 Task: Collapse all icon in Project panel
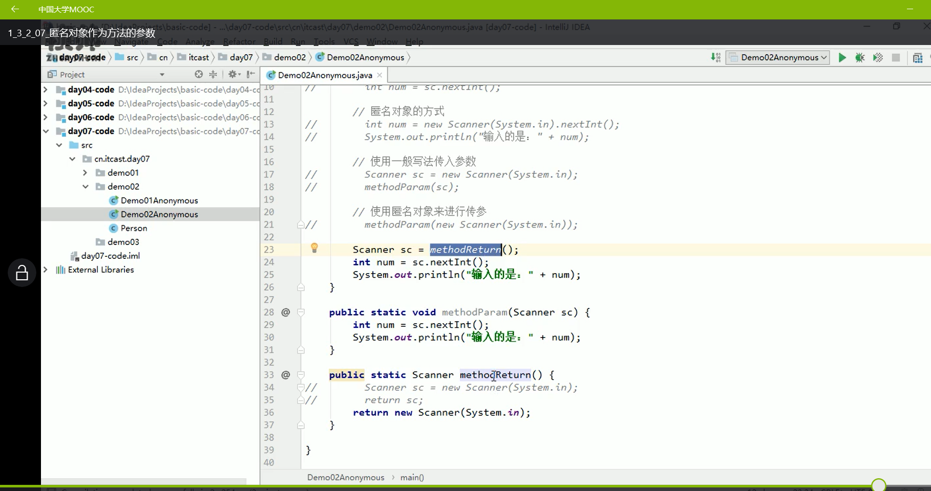(x=213, y=75)
